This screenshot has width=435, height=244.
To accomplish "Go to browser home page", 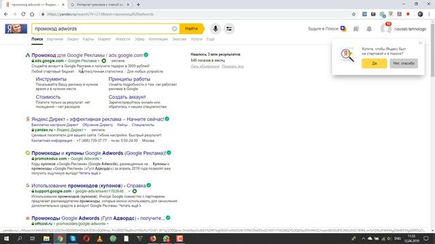I will point(32,14).
